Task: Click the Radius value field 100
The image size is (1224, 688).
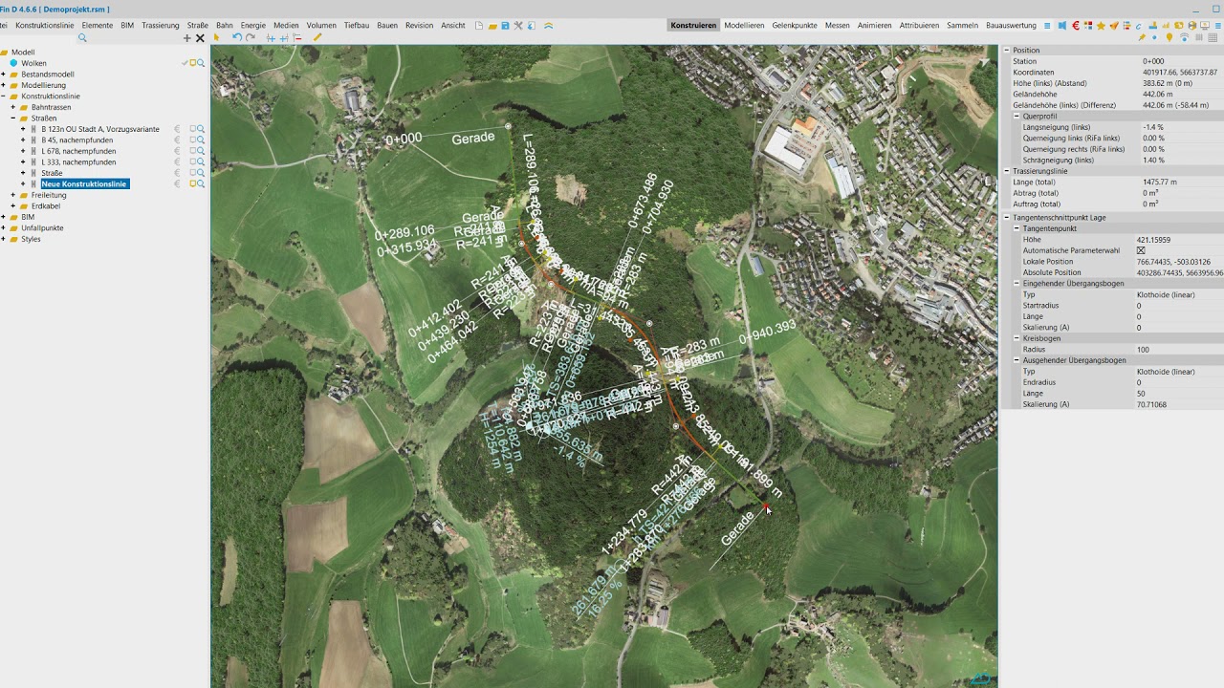Action: (x=1178, y=350)
